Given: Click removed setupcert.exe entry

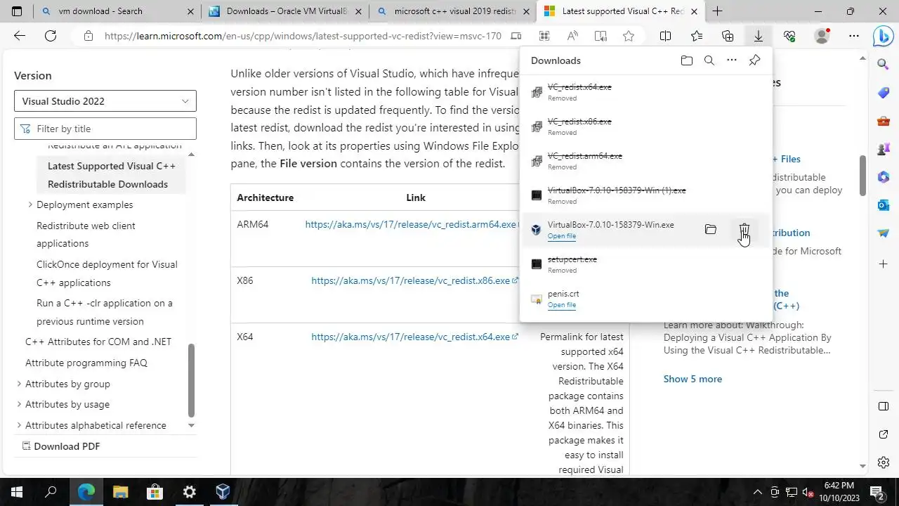Looking at the screenshot, I should tap(645, 264).
